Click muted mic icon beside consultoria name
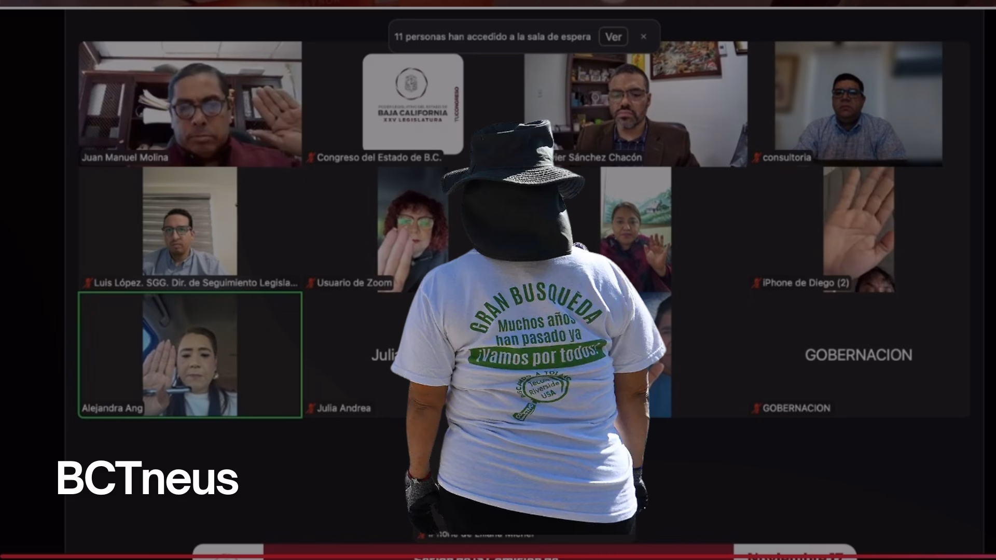 coord(757,158)
